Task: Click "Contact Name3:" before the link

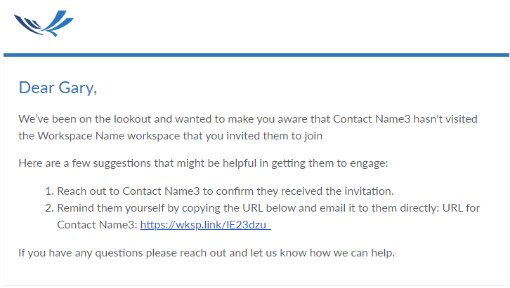Action: (x=97, y=225)
